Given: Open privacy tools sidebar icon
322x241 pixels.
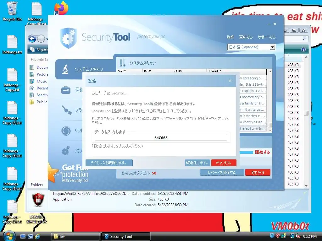Looking at the screenshot, I should (67, 110).
